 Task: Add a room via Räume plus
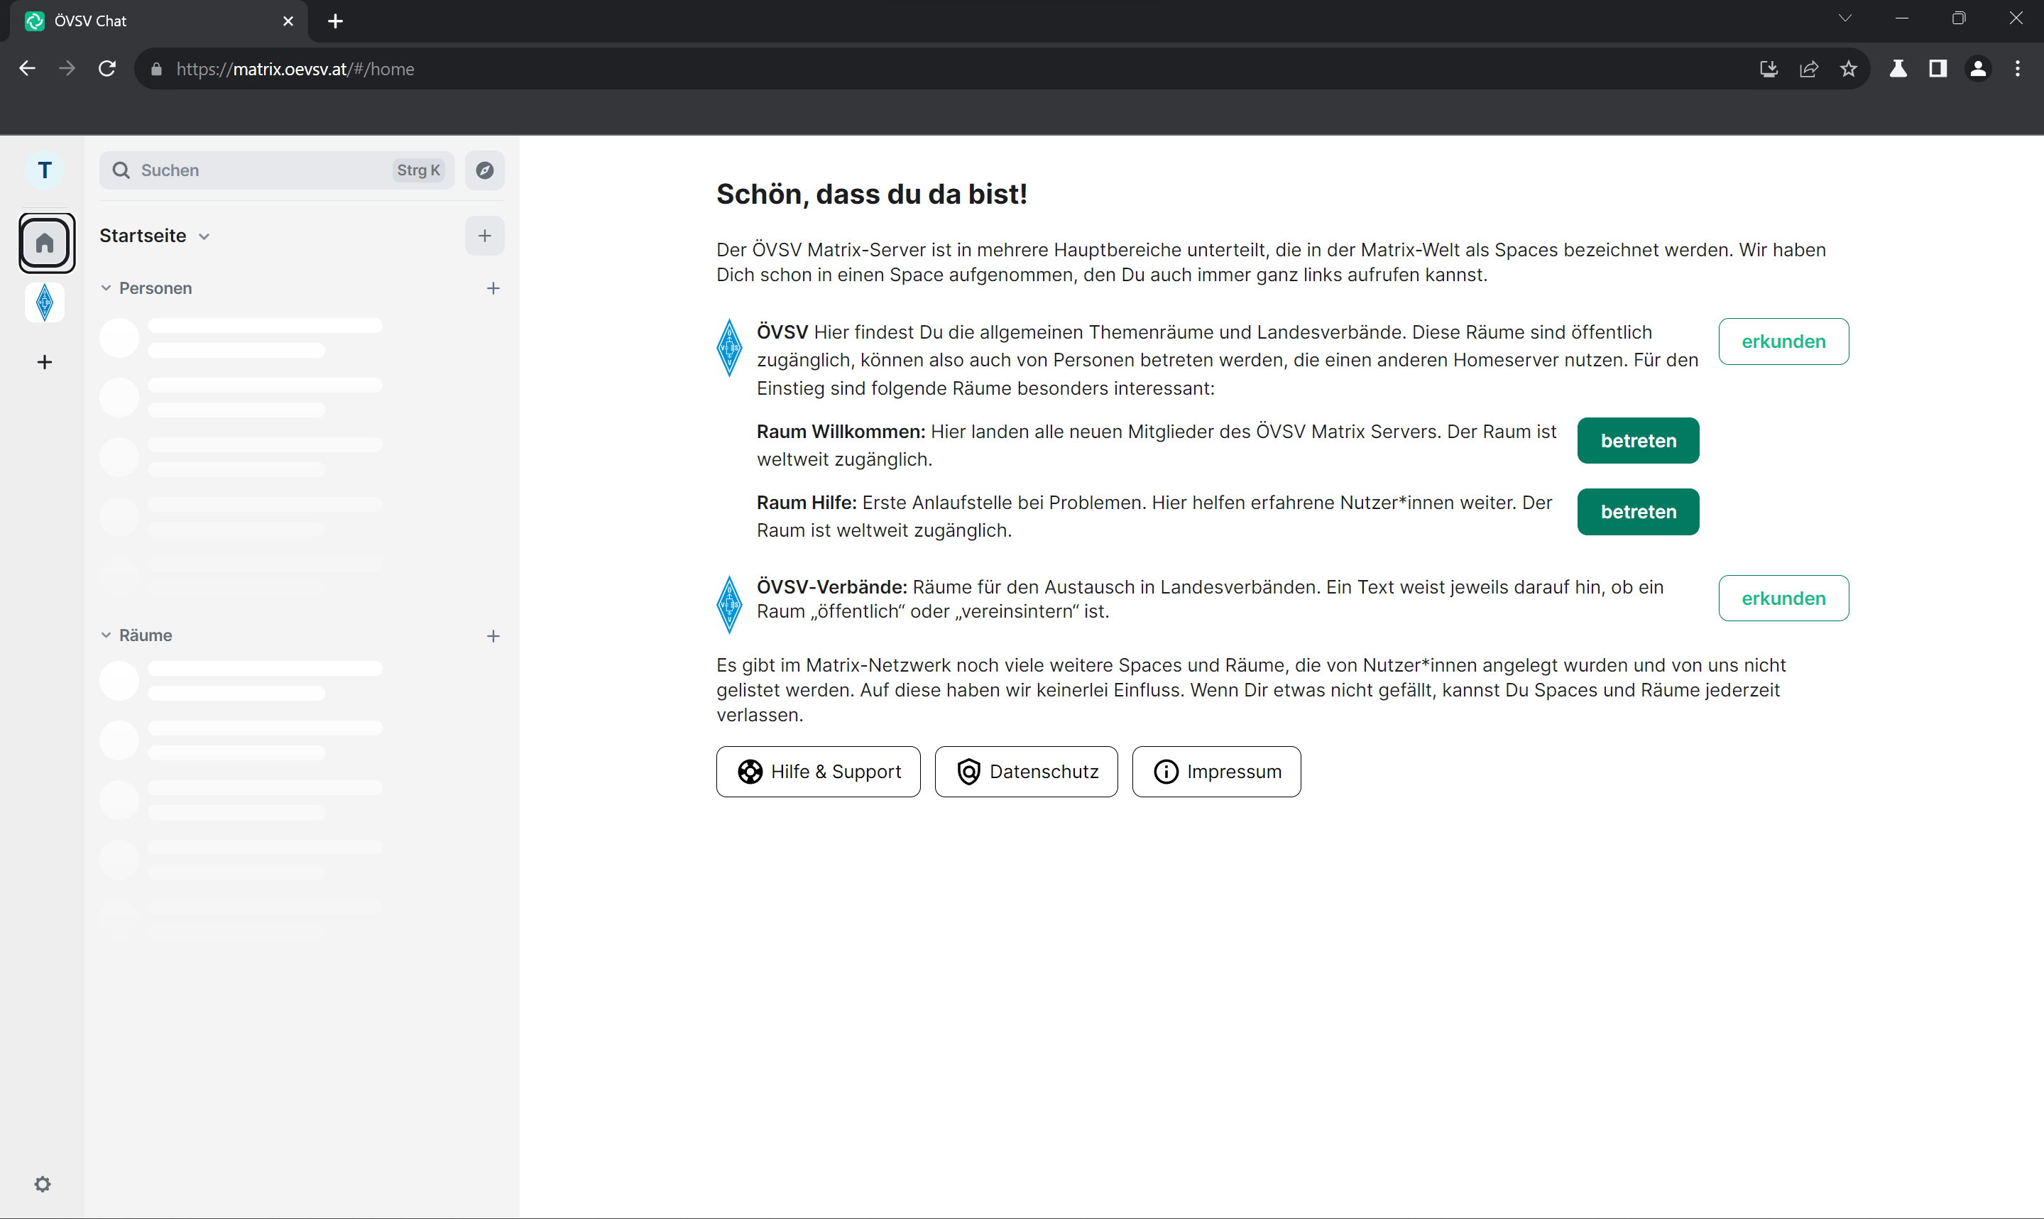tap(493, 636)
